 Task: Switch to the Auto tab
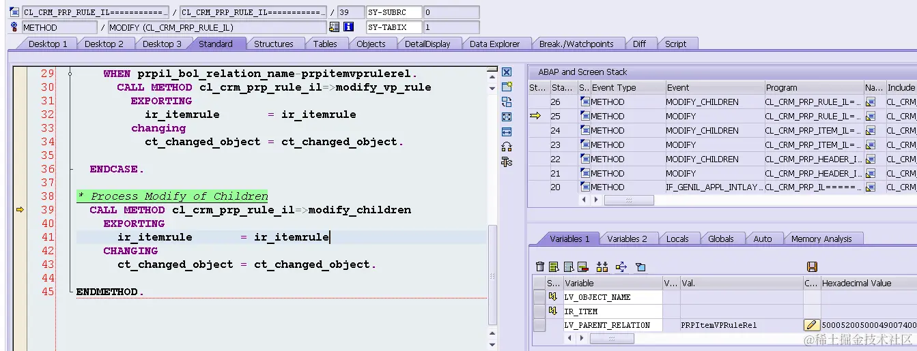coord(763,239)
